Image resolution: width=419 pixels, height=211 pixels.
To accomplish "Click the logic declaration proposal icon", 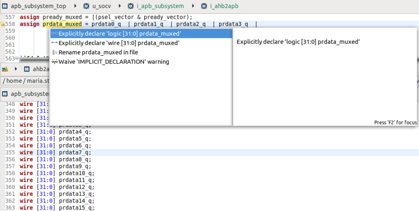I will (54, 33).
